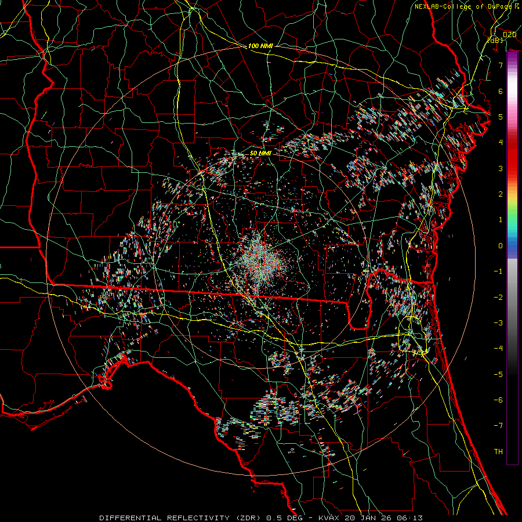The height and width of the screenshot is (522, 522).
Task: Click the '-3' value on the legend scale
Action: (x=498, y=322)
